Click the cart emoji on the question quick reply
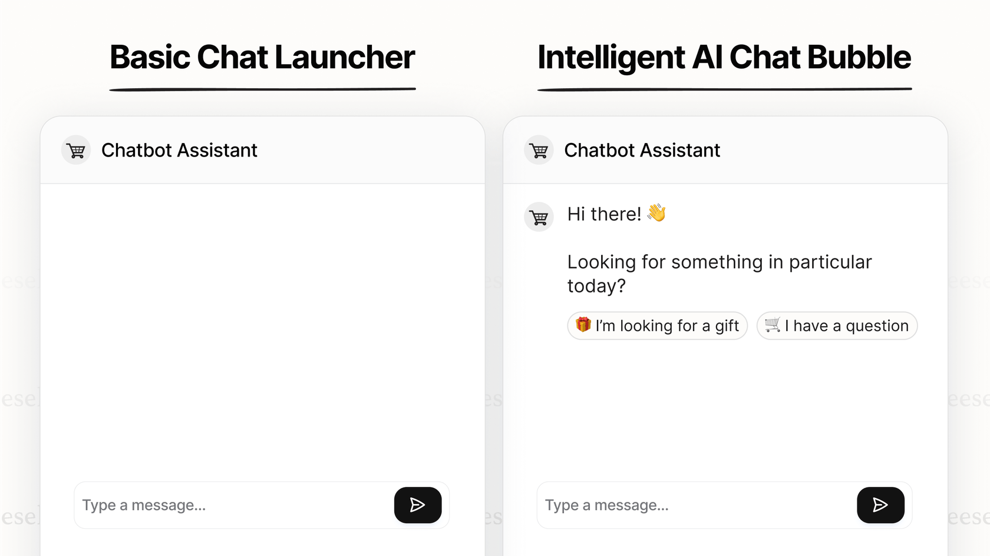This screenshot has width=990, height=556. [771, 325]
